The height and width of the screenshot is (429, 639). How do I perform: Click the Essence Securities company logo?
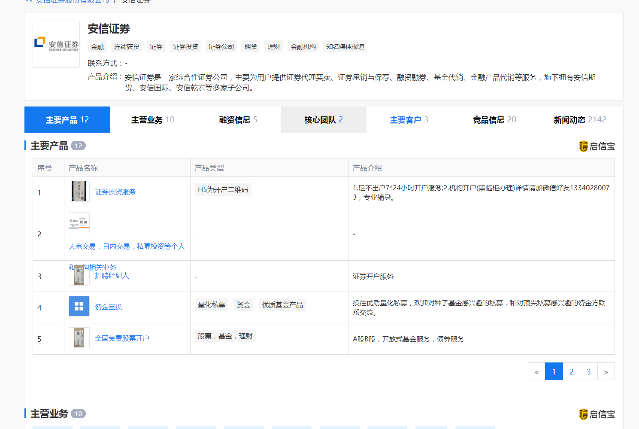click(x=56, y=44)
